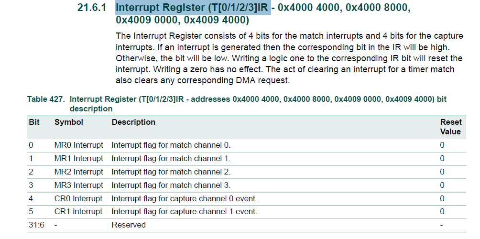Viewport: 480px width, 239px height.
Task: Click the "Reset Value" column header
Action: tap(450, 127)
